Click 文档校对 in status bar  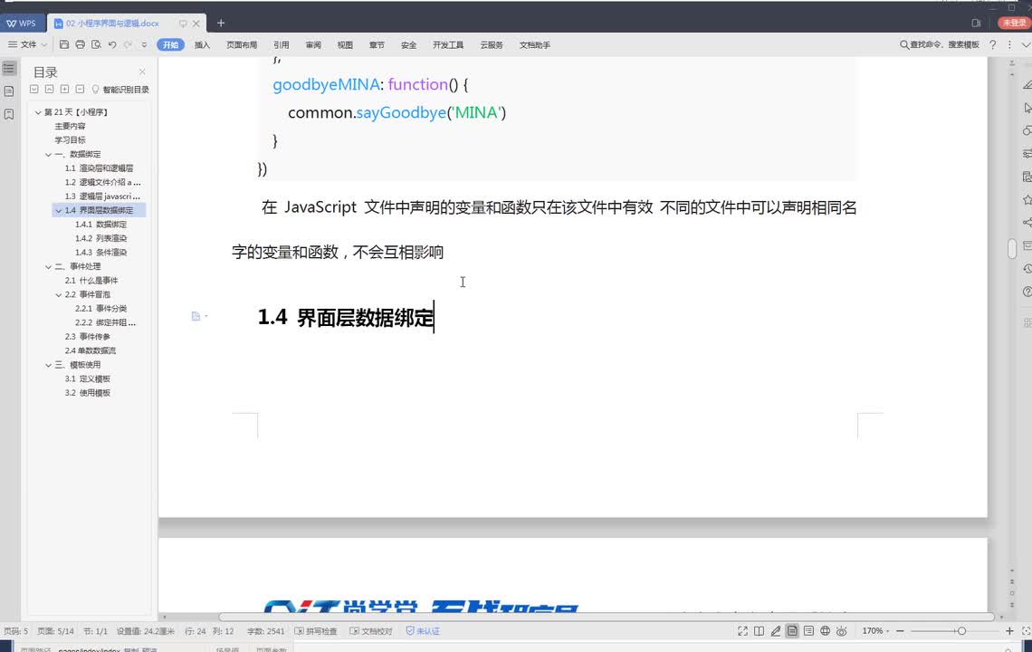pyautogui.click(x=370, y=631)
